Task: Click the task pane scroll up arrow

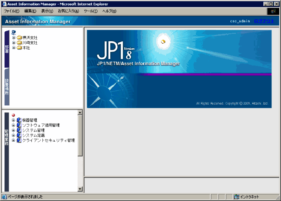Action: tap(80, 112)
